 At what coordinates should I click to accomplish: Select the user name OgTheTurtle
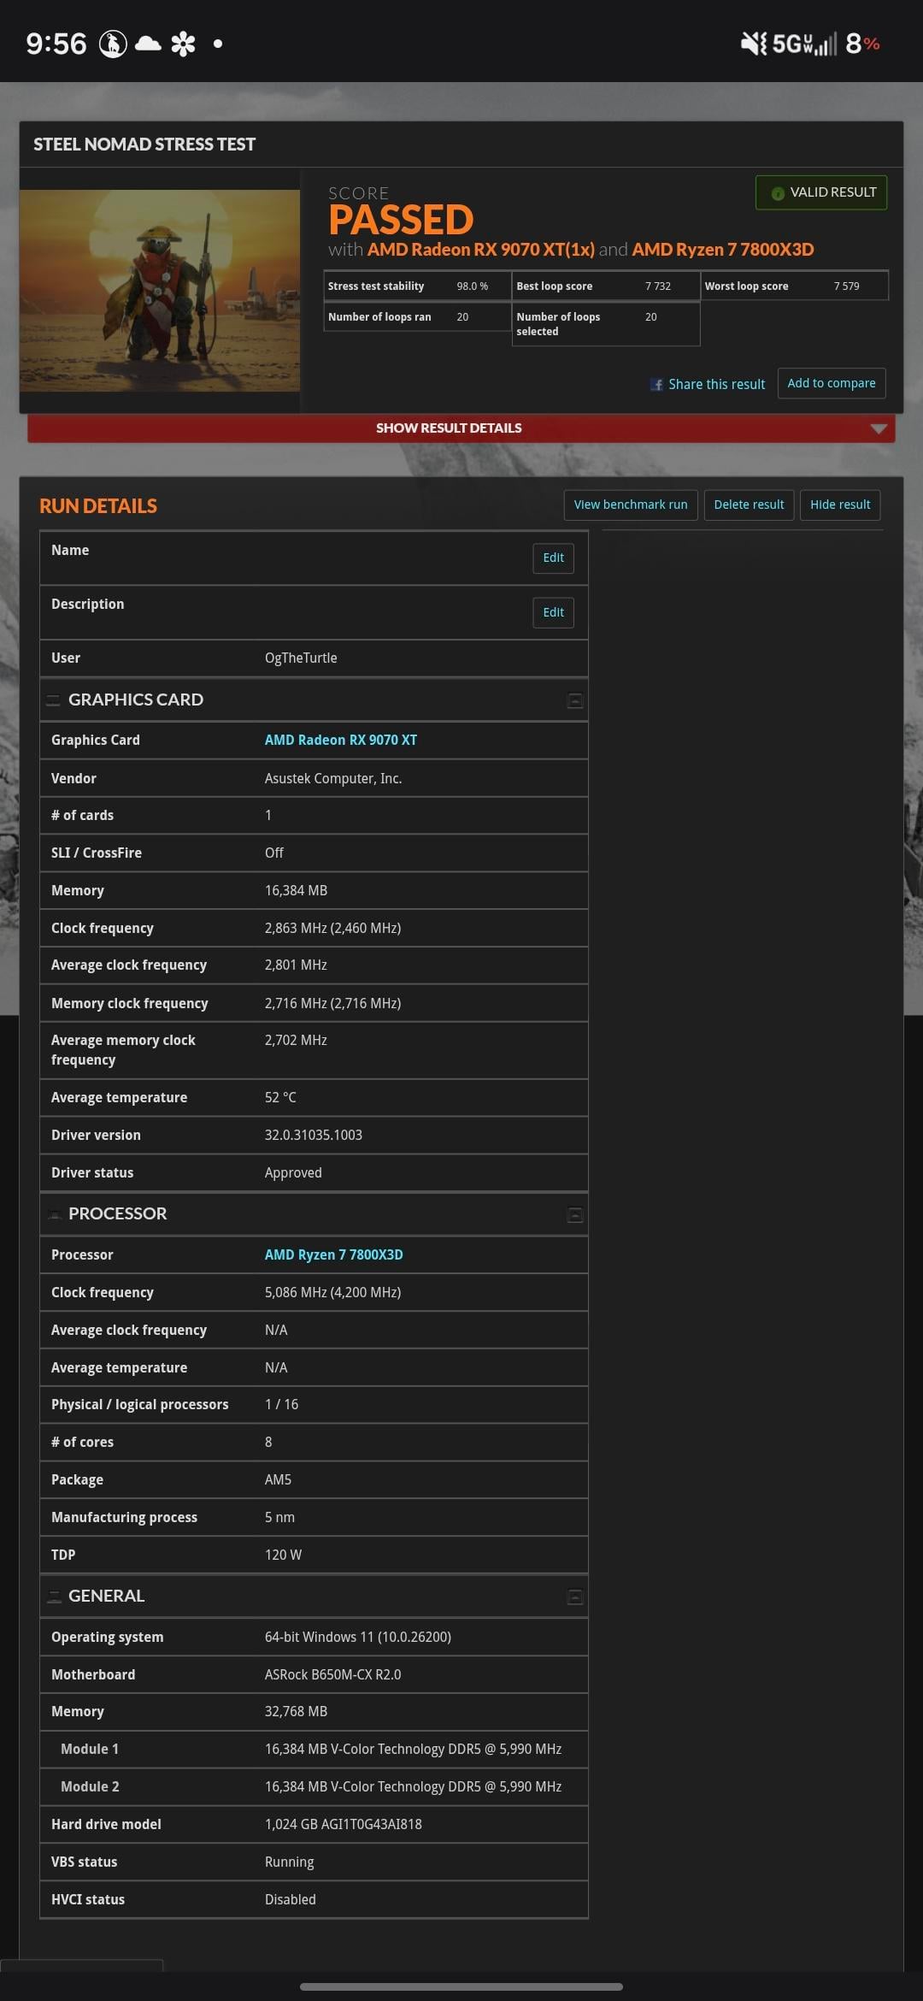301,658
